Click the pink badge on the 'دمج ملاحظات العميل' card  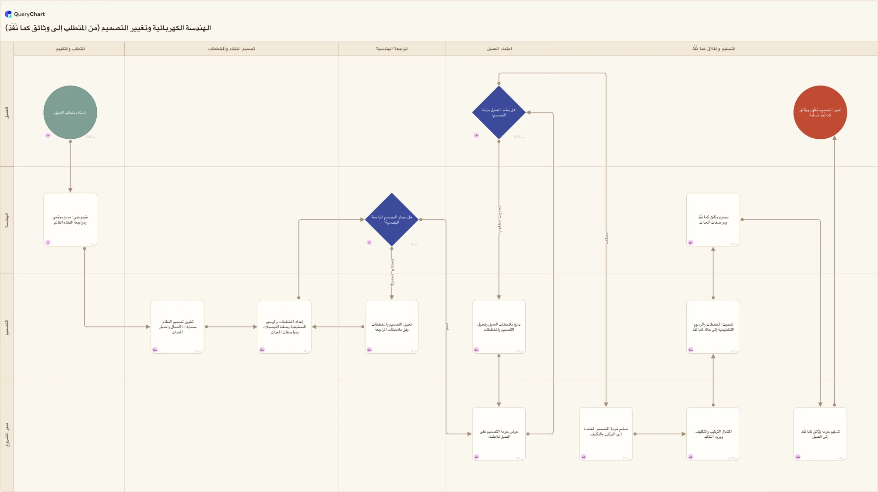(476, 350)
